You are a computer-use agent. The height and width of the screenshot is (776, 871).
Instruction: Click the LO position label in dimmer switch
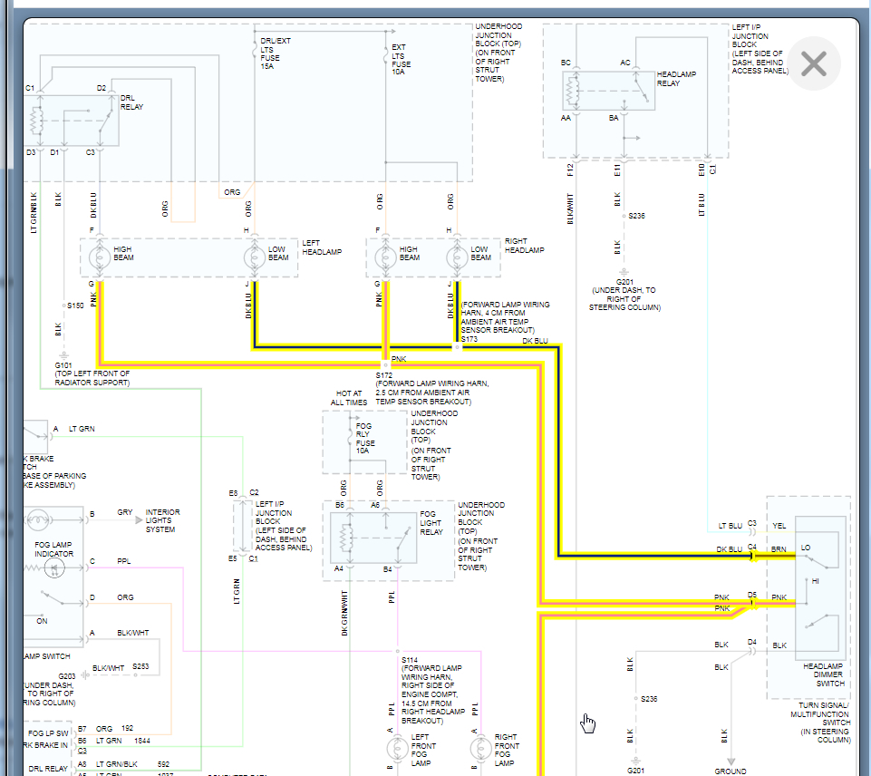806,548
